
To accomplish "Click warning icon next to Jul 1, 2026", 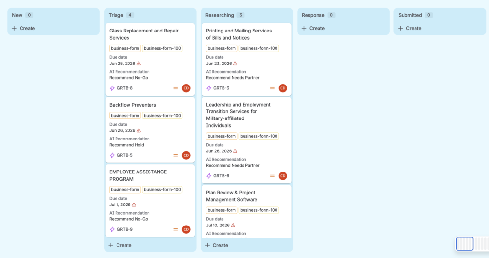I will (134, 204).
